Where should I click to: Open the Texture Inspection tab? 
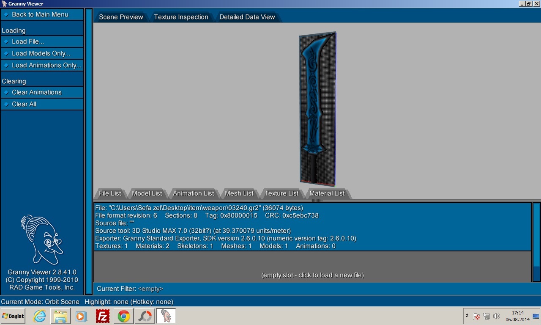point(181,17)
